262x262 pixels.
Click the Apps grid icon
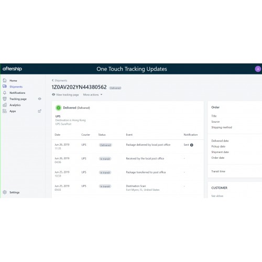(5, 111)
